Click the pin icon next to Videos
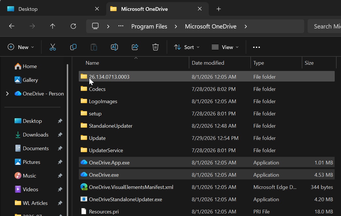 (x=60, y=189)
